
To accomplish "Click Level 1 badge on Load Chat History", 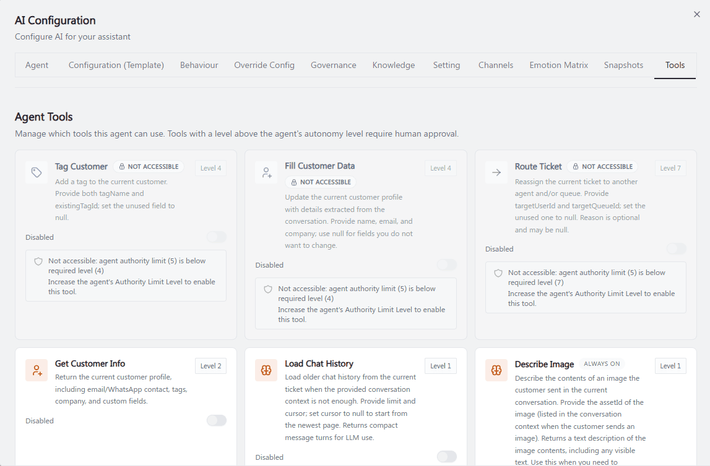I will click(x=441, y=366).
